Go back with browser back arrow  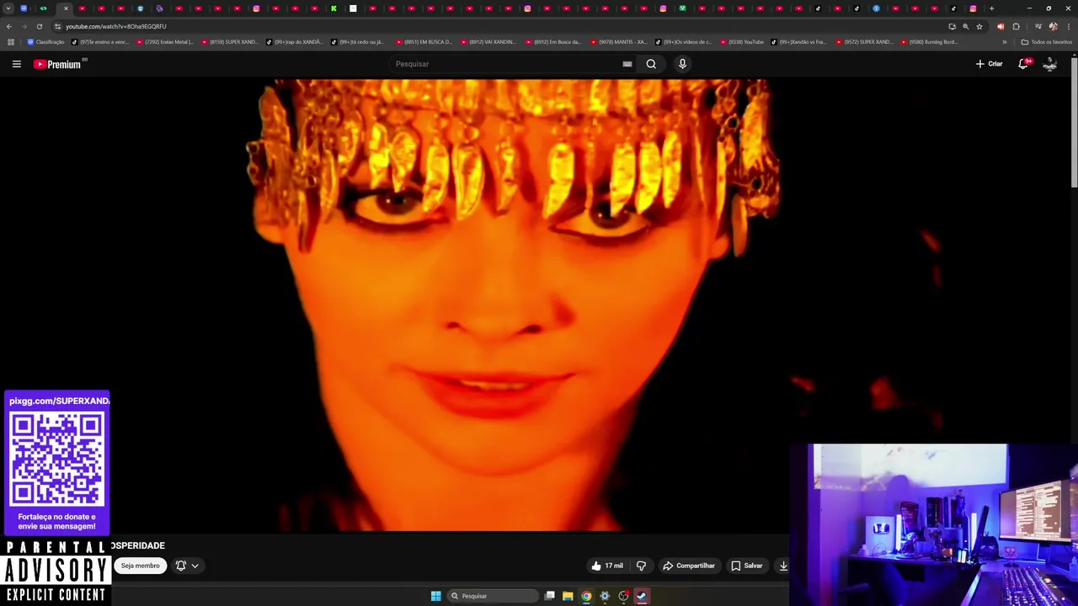(9, 26)
